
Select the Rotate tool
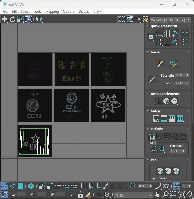(x=12, y=19)
